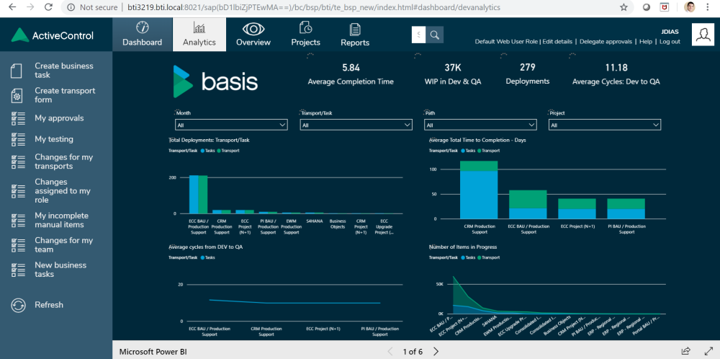720x359 pixels.
Task: Switch to the Analytics tab
Action: coord(199,35)
